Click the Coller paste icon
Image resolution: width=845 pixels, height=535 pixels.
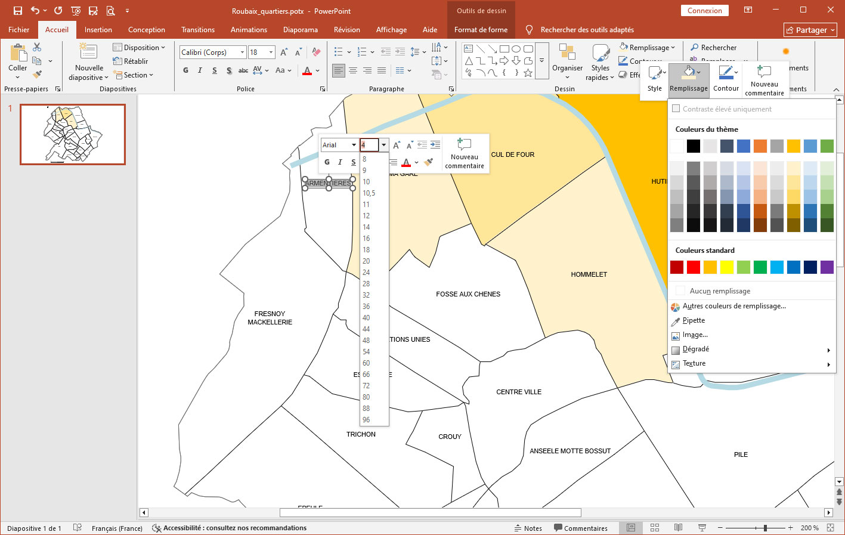(18, 55)
